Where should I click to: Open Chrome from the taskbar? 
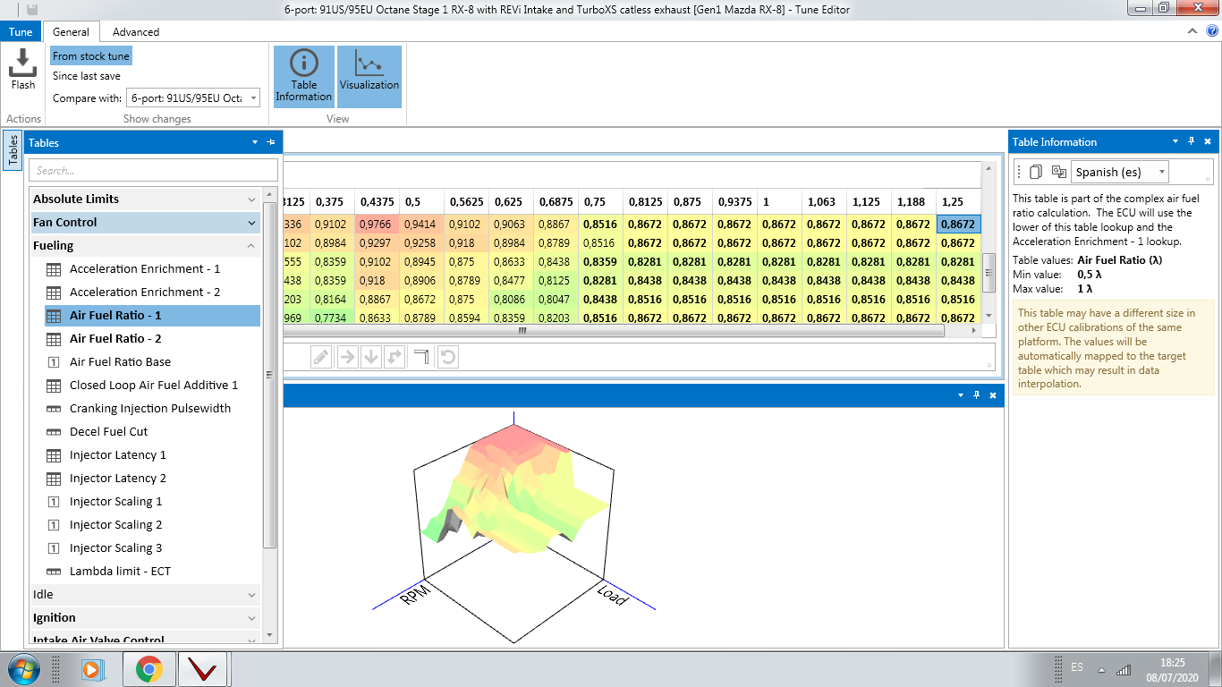point(149,669)
